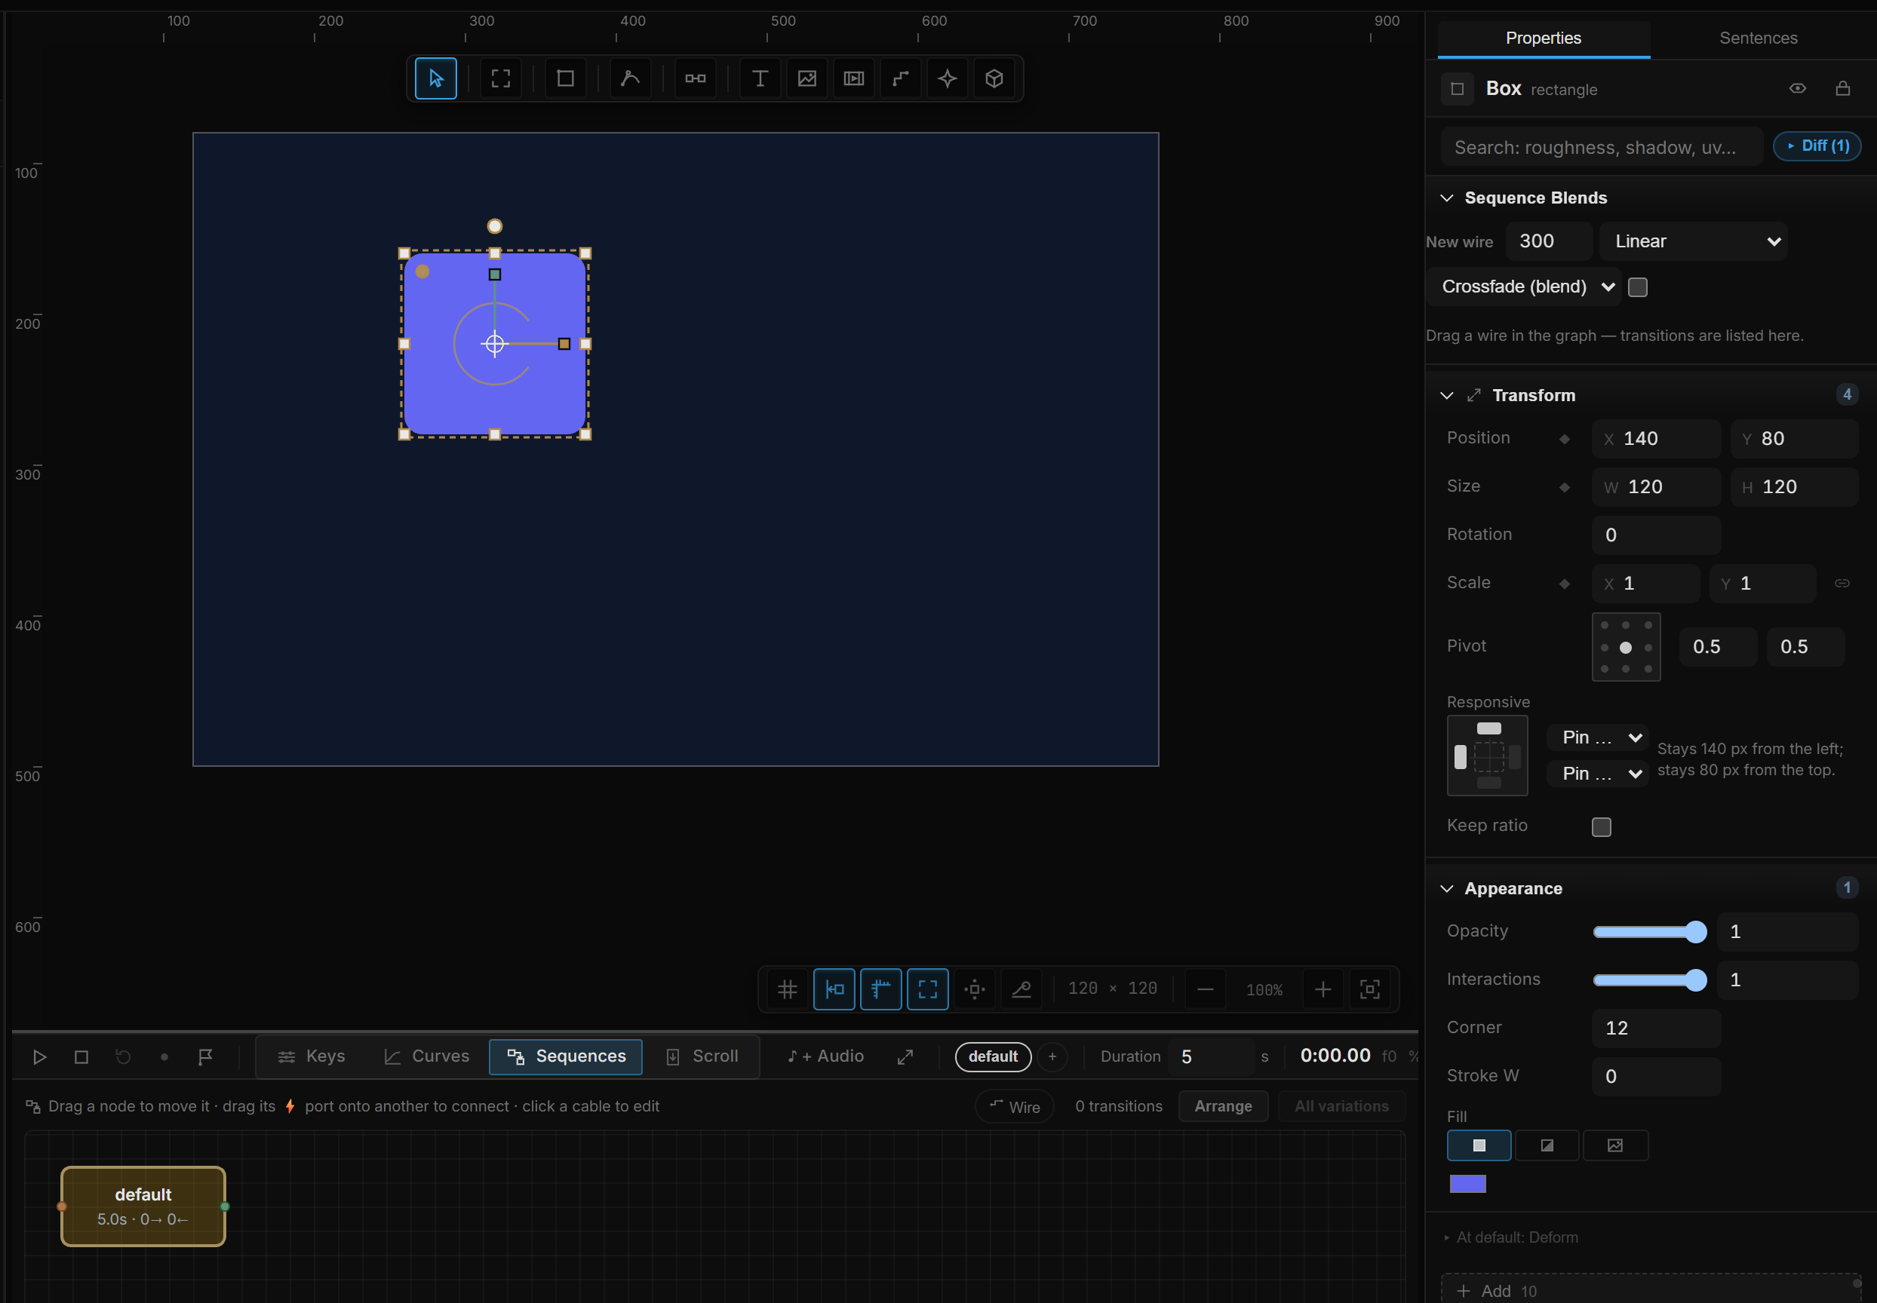Click the default variation pill
This screenshot has height=1303, width=1877.
pyautogui.click(x=992, y=1057)
